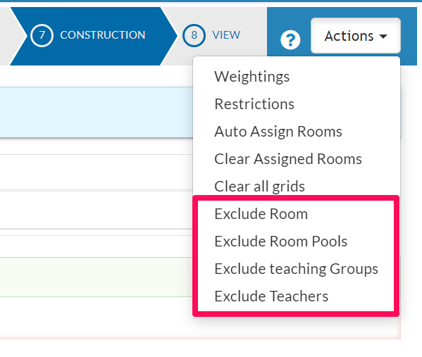
Task: Click the question mark help icon
Action: point(290,40)
